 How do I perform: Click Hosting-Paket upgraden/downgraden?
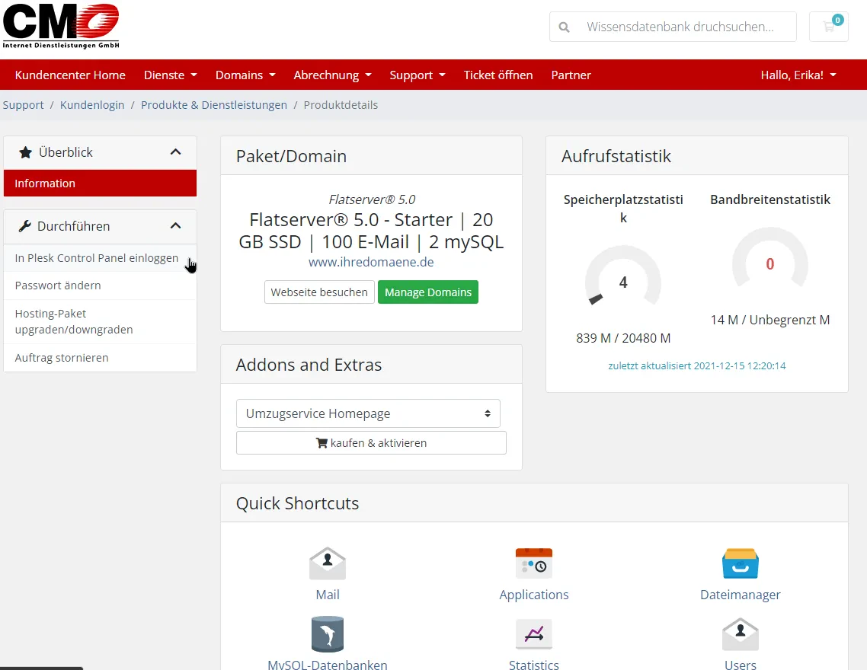pyautogui.click(x=100, y=321)
